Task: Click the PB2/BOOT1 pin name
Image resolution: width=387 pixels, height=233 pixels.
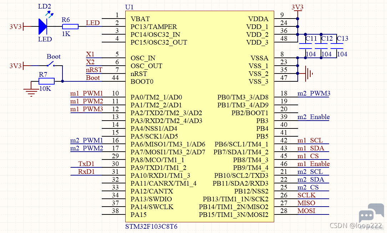Action: tap(250, 113)
